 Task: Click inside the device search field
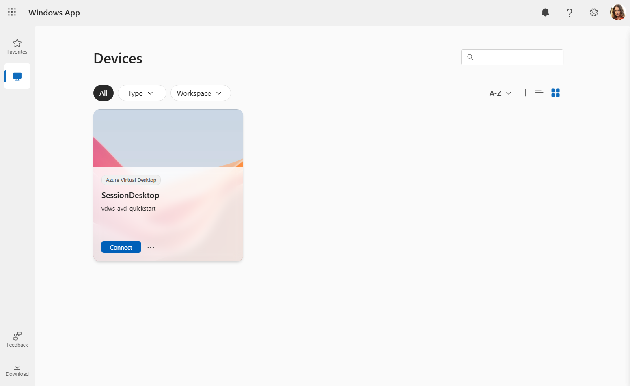click(x=512, y=57)
